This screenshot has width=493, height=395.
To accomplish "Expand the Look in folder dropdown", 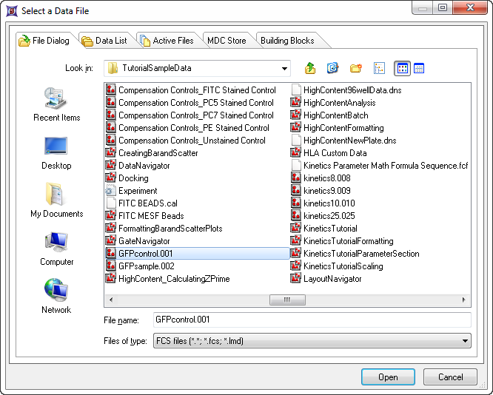I will coord(285,69).
